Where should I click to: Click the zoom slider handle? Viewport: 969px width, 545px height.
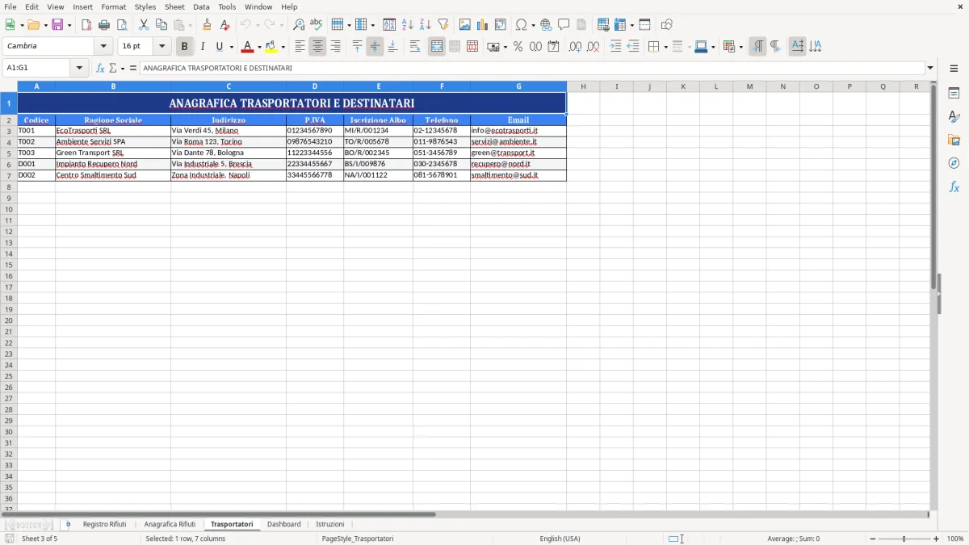904,539
